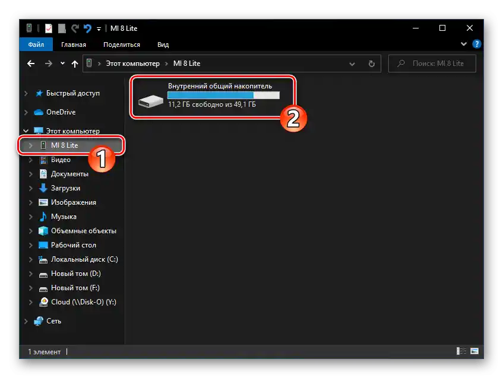Click the Properties icon in quick access toolbar
The height and width of the screenshot is (378, 503).
(x=49, y=28)
